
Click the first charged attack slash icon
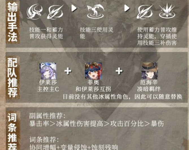point(55,12)
